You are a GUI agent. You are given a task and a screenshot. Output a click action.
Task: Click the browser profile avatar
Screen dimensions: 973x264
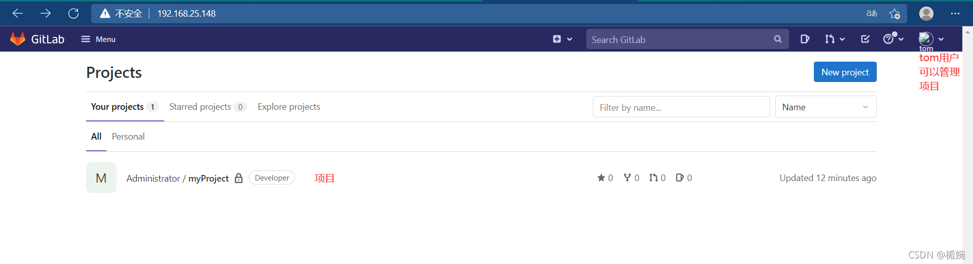pos(926,14)
